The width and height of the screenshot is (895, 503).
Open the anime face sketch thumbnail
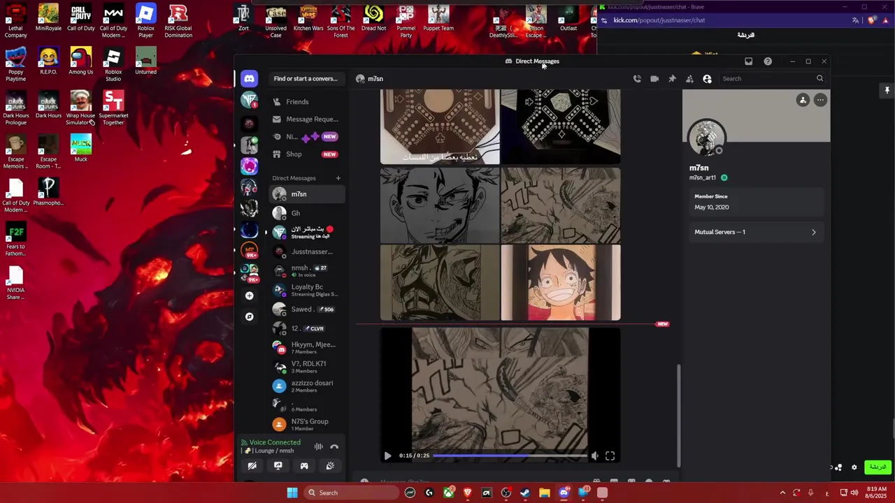440,205
